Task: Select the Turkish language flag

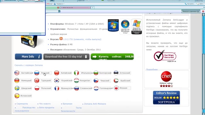Action: (x=37, y=80)
